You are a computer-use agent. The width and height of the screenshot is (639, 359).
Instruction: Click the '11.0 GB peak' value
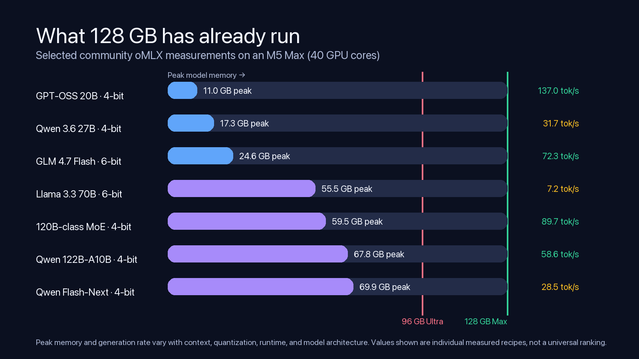click(227, 91)
